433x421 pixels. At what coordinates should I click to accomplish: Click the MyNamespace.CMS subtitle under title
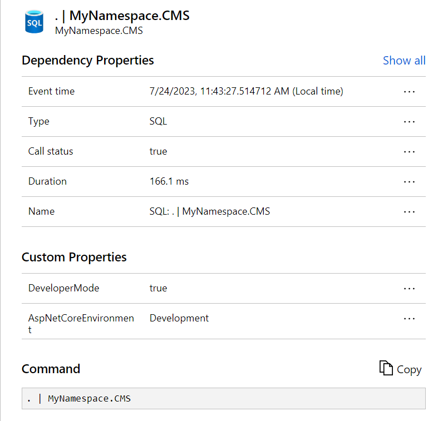[x=99, y=31]
